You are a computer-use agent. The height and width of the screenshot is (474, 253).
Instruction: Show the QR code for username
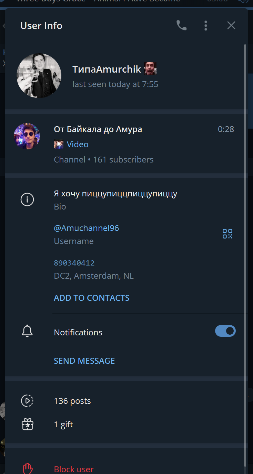[227, 234]
